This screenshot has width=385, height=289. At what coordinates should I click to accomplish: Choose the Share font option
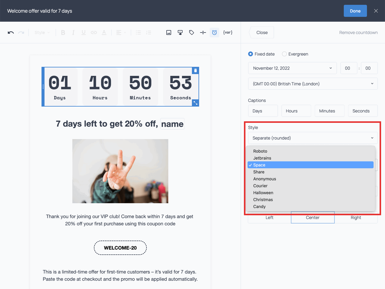point(310,172)
